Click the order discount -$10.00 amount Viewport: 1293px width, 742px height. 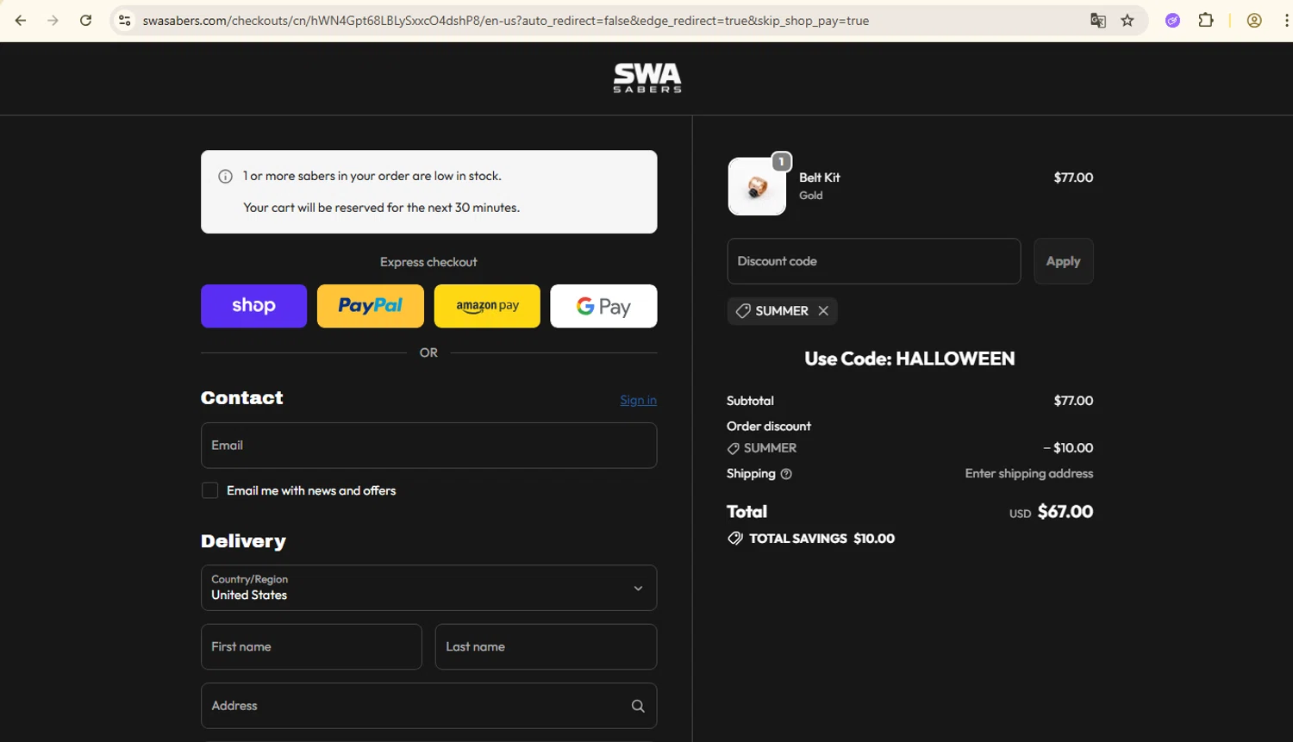pyautogui.click(x=1068, y=448)
